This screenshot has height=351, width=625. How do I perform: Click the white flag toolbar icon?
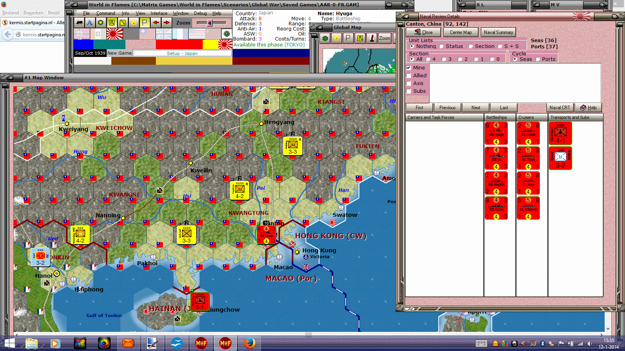click(x=145, y=23)
